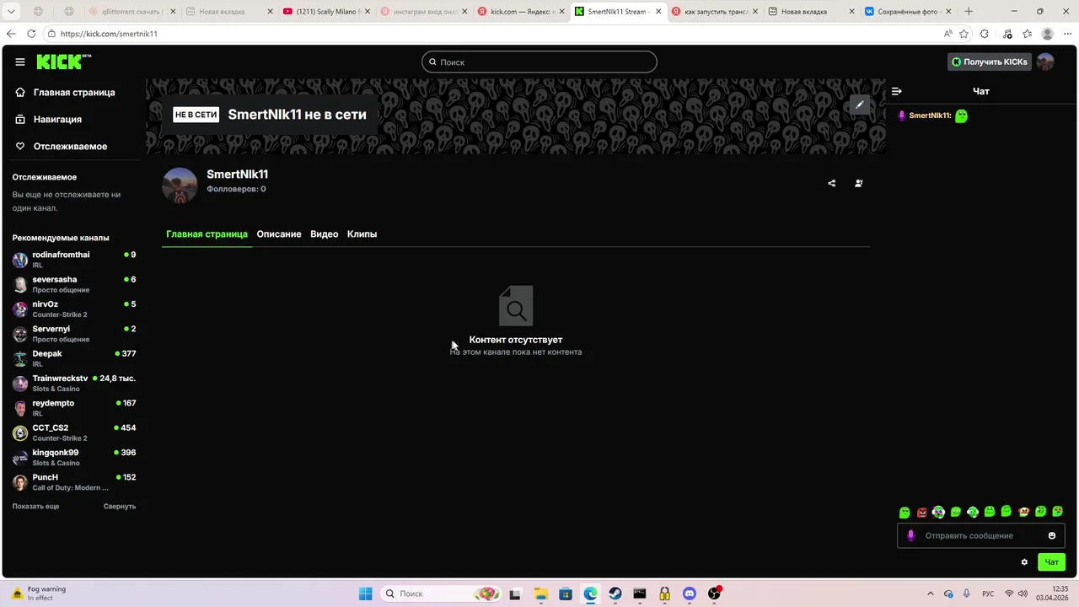Viewport: 1079px width, 607px height.
Task: Click the Windows Start button
Action: [x=365, y=594]
